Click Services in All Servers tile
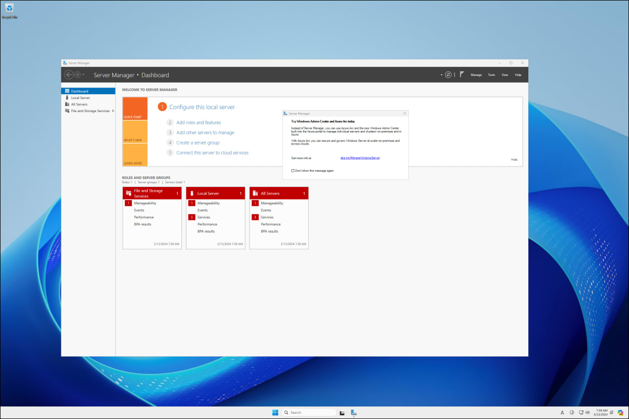Screen dimensions: 629x419 coord(267,217)
